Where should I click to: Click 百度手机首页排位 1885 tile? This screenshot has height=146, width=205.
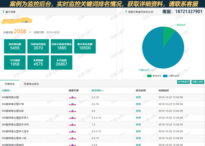tap(61, 46)
